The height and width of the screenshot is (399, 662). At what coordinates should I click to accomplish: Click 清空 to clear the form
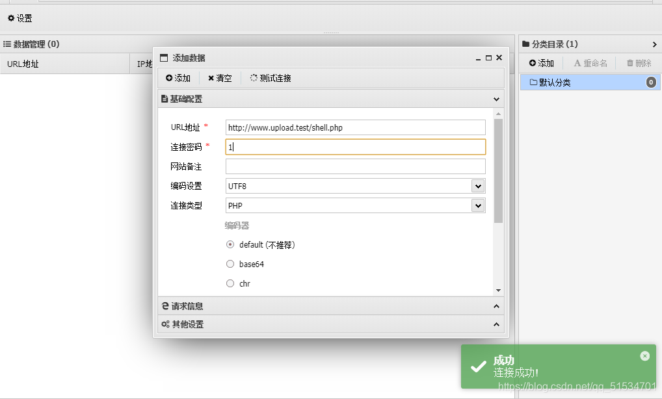tap(220, 78)
